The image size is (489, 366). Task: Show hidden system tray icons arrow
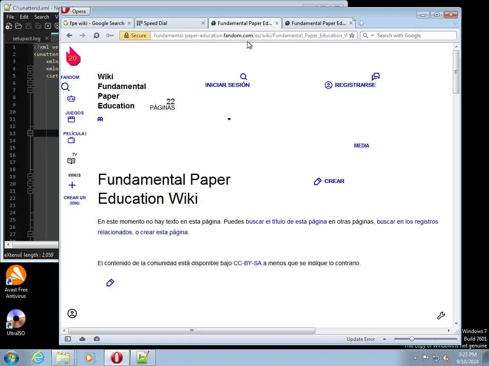pos(415,358)
